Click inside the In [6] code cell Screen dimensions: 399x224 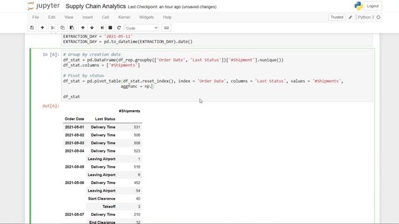tap(217, 76)
